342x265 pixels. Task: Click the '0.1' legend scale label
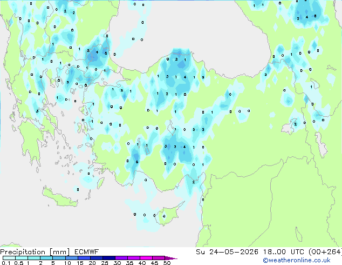point(6,263)
